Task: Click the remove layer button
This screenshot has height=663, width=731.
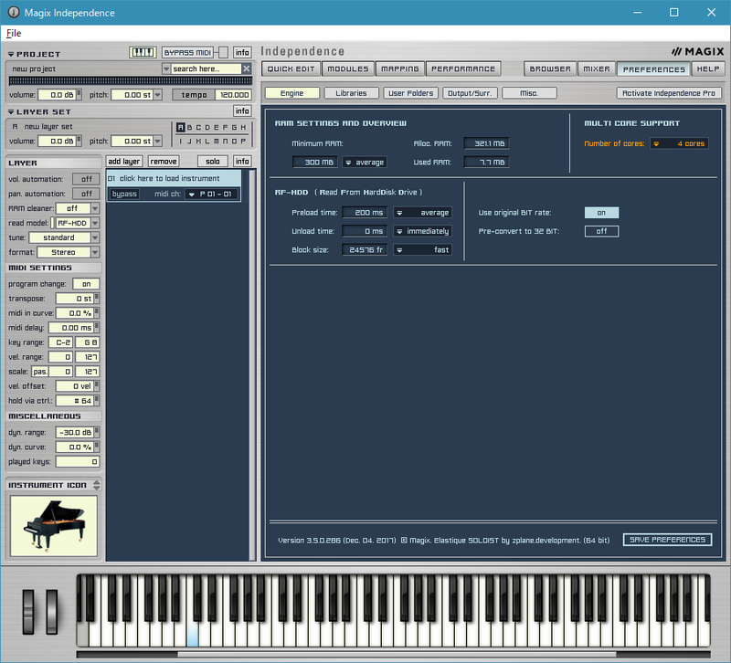Action: (x=164, y=162)
